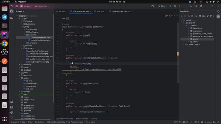Open the Problems tool window icon
The image size is (221, 124).
[11, 113]
